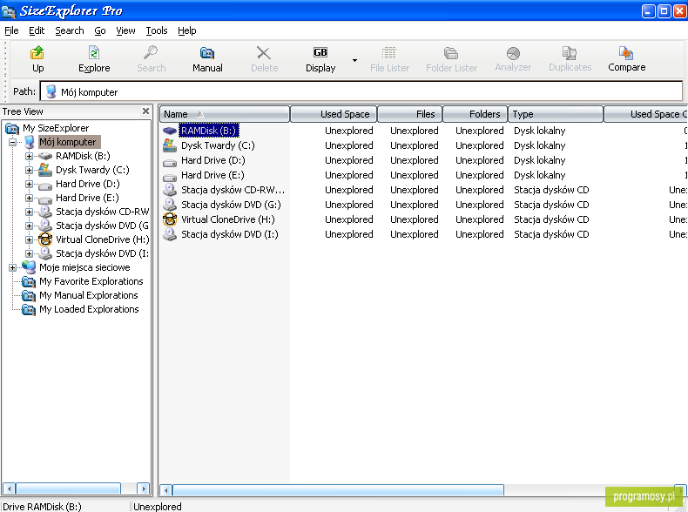Click the RAMDisk (B:) tree drive icon
This screenshot has width=688, height=512.
point(45,156)
